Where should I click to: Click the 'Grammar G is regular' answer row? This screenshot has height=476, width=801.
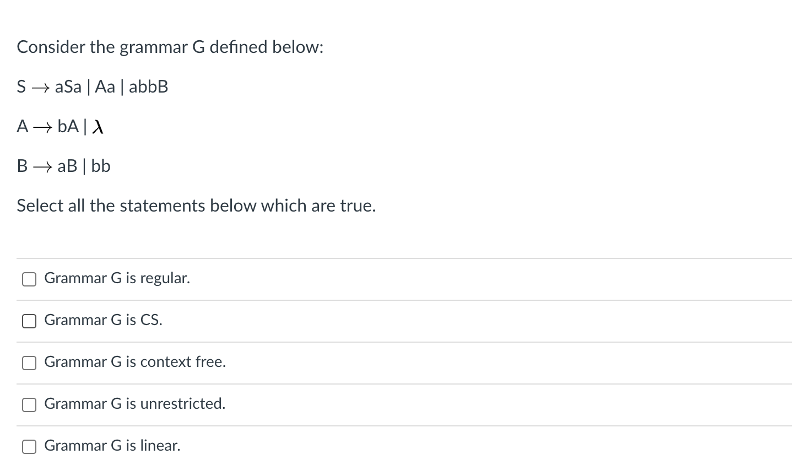click(117, 278)
